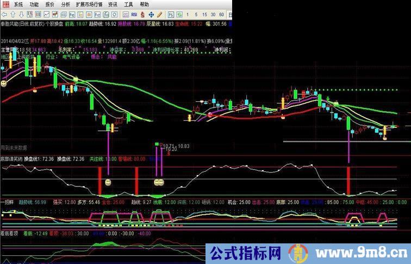Click the blue four-way move arrows icon
This screenshot has height=264, width=411.
pos(151,14)
